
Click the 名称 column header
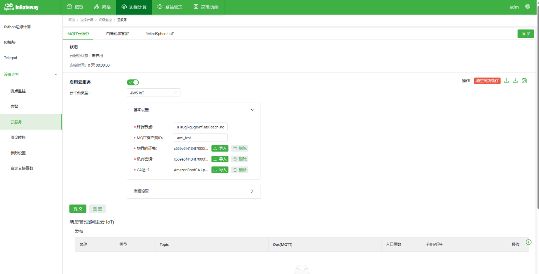(95, 244)
